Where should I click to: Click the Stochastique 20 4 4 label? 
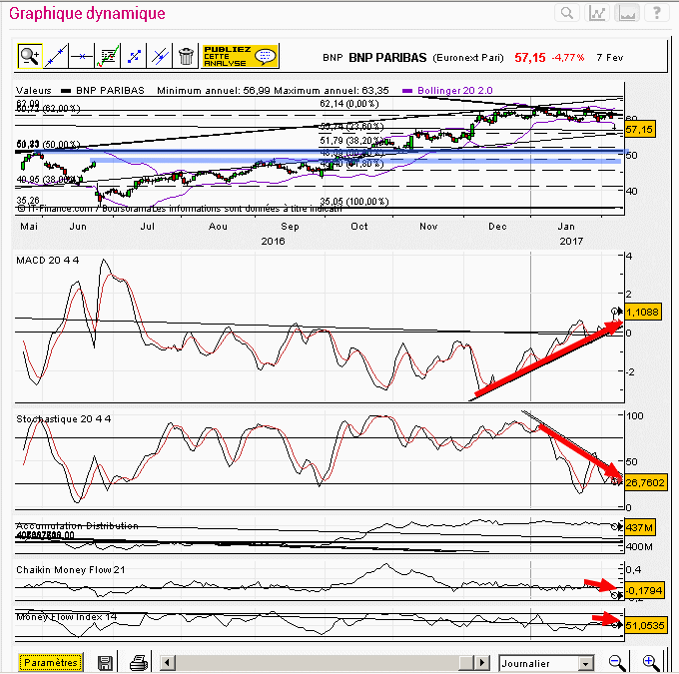64,418
